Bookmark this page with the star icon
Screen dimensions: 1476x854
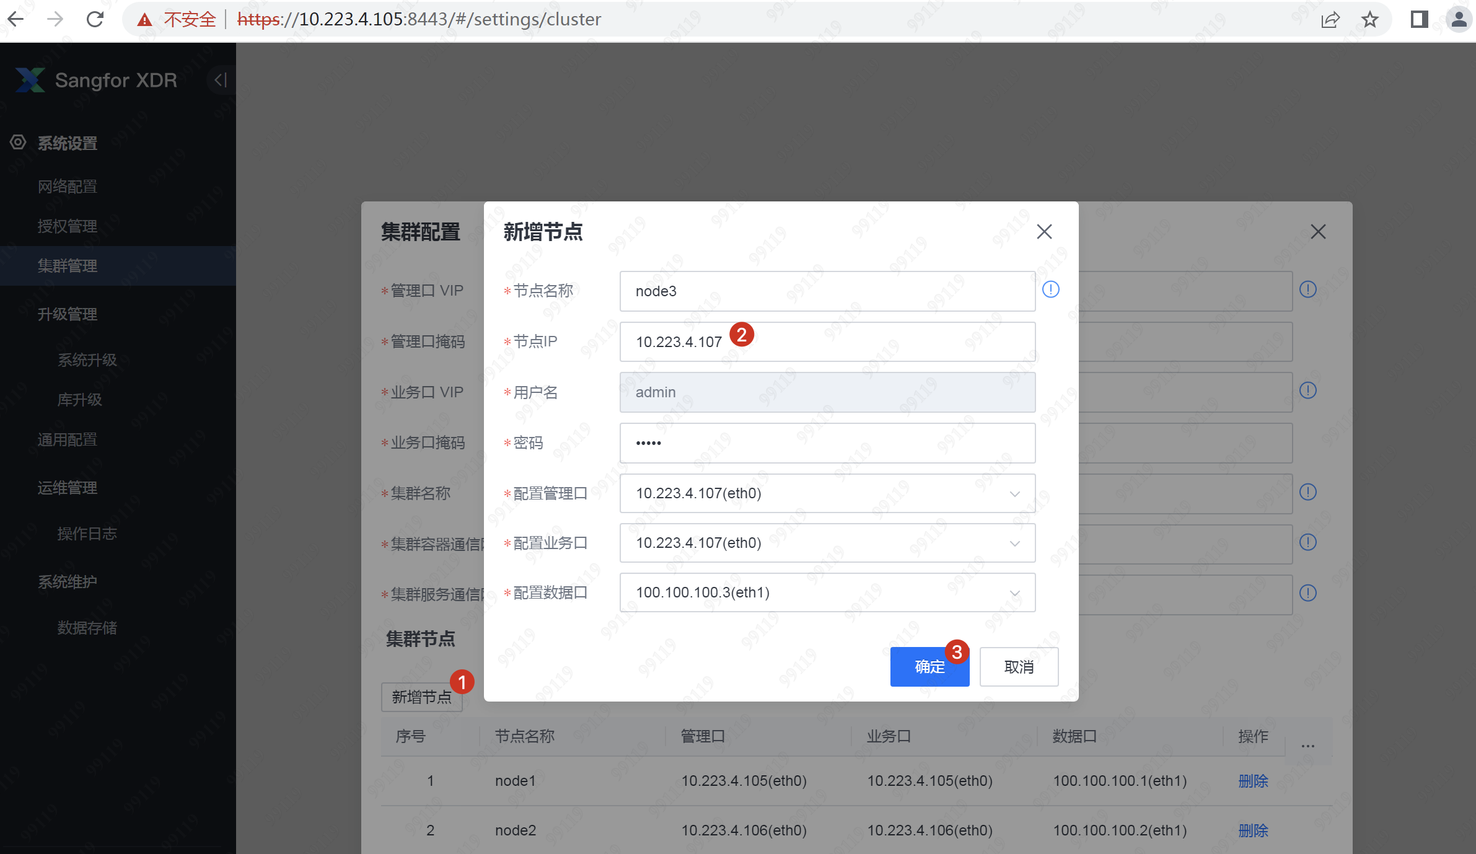pyautogui.click(x=1369, y=19)
